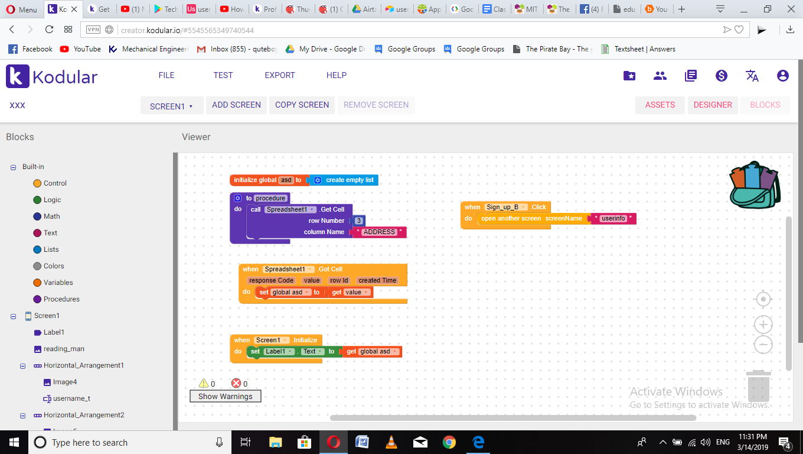This screenshot has height=454, width=803.
Task: Open the EXPORT menu
Action: click(x=279, y=75)
